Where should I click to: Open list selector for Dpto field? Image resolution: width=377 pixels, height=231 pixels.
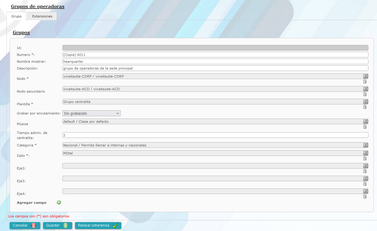(x=365, y=153)
